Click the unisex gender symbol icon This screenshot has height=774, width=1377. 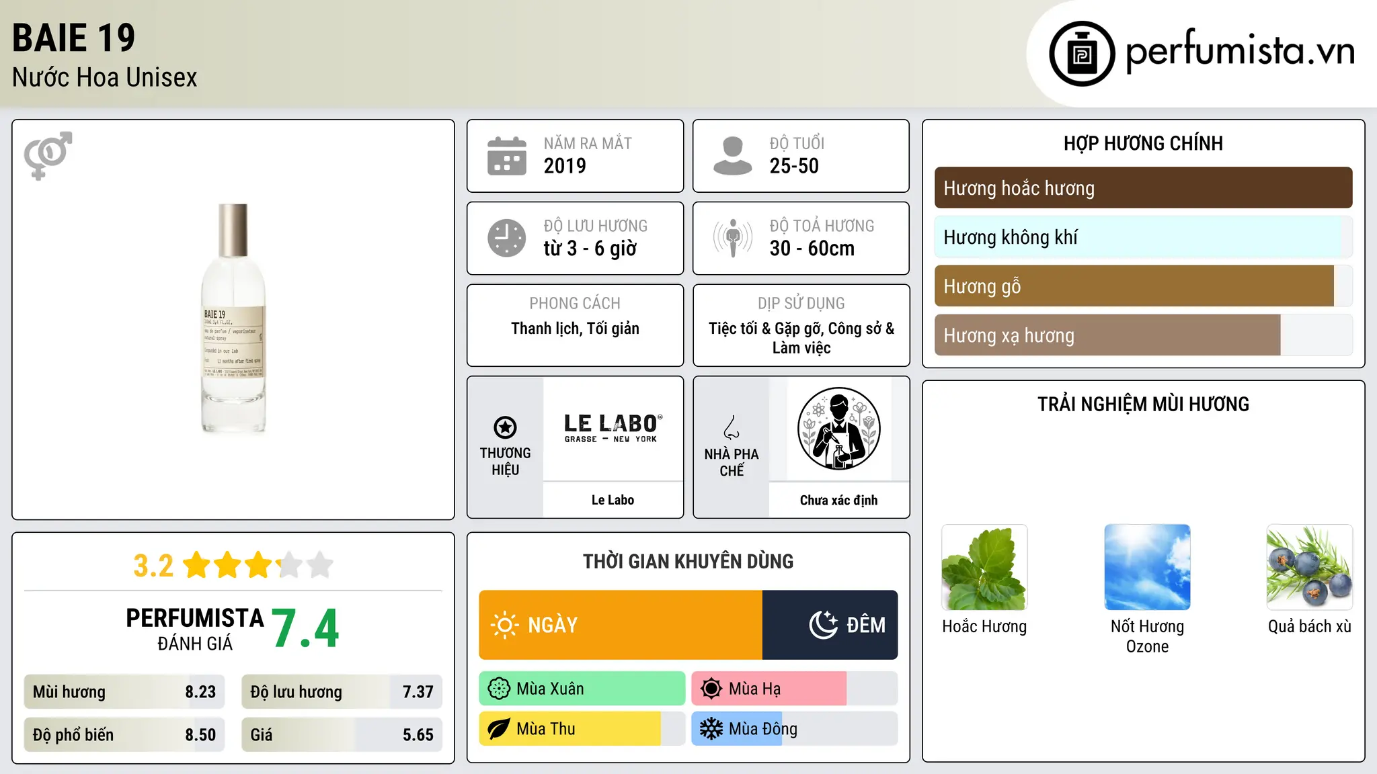tap(48, 155)
